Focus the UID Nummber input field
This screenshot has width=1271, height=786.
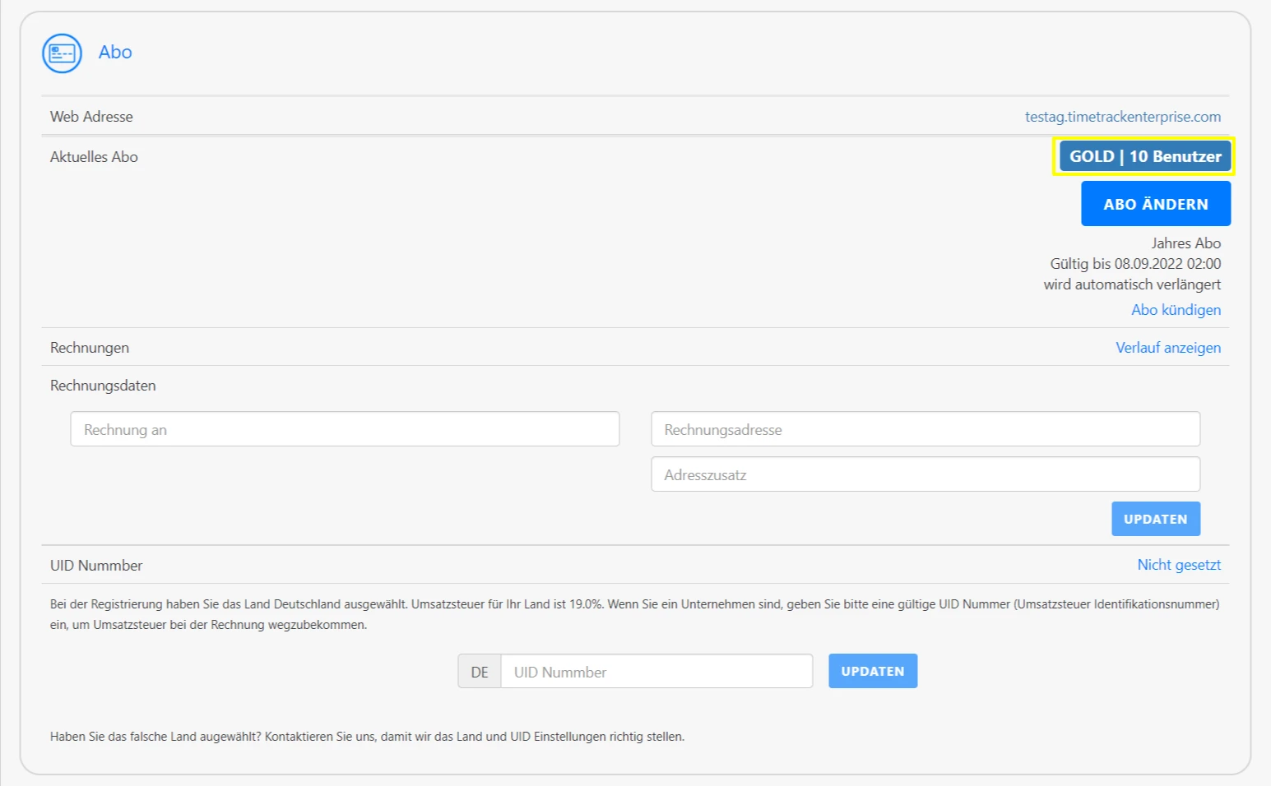click(656, 672)
